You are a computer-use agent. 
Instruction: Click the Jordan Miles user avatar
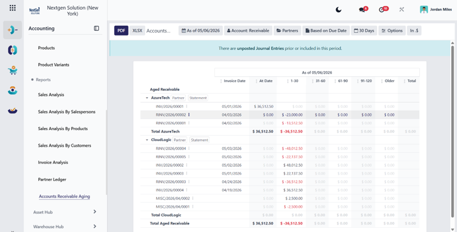pos(424,9)
